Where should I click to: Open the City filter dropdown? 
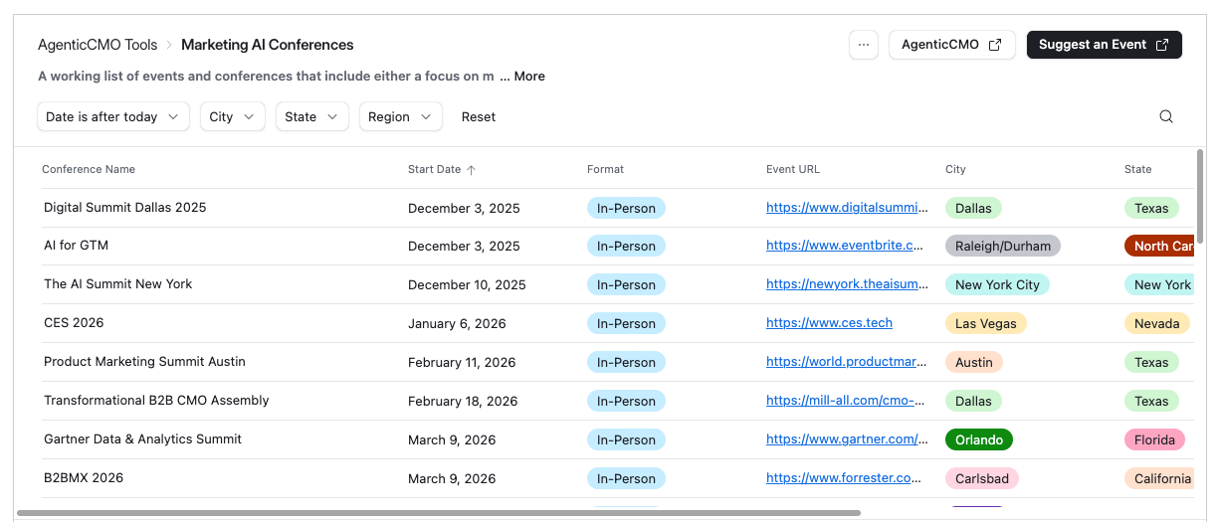tap(232, 116)
